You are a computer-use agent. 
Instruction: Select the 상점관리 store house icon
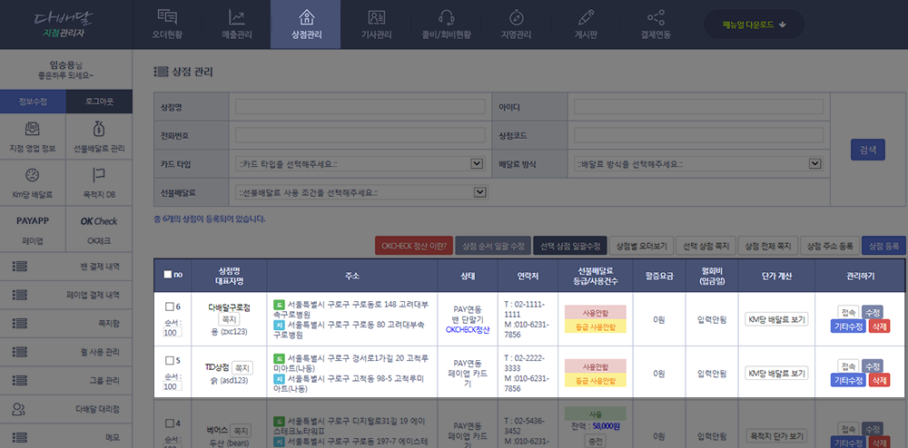click(305, 16)
